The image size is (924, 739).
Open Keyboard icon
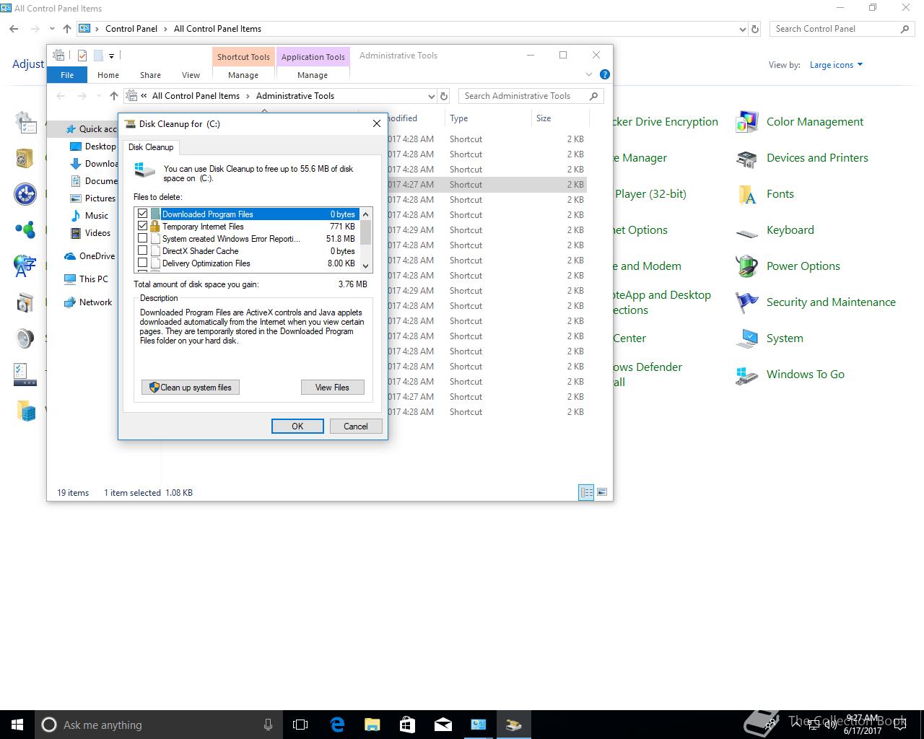click(x=775, y=230)
